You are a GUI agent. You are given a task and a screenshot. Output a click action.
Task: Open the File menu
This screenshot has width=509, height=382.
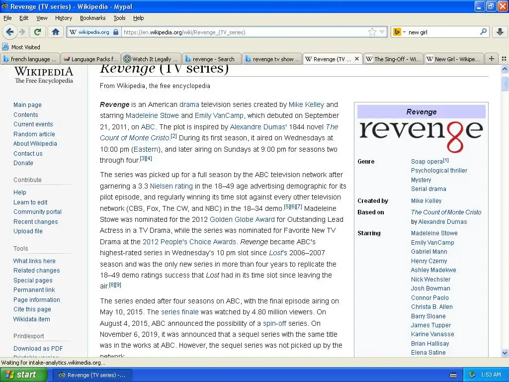tap(7, 18)
